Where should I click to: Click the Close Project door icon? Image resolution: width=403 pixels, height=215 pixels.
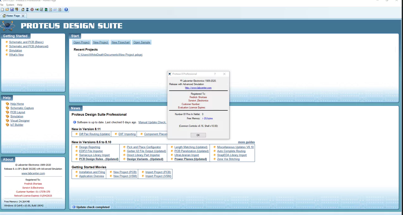(16, 9)
